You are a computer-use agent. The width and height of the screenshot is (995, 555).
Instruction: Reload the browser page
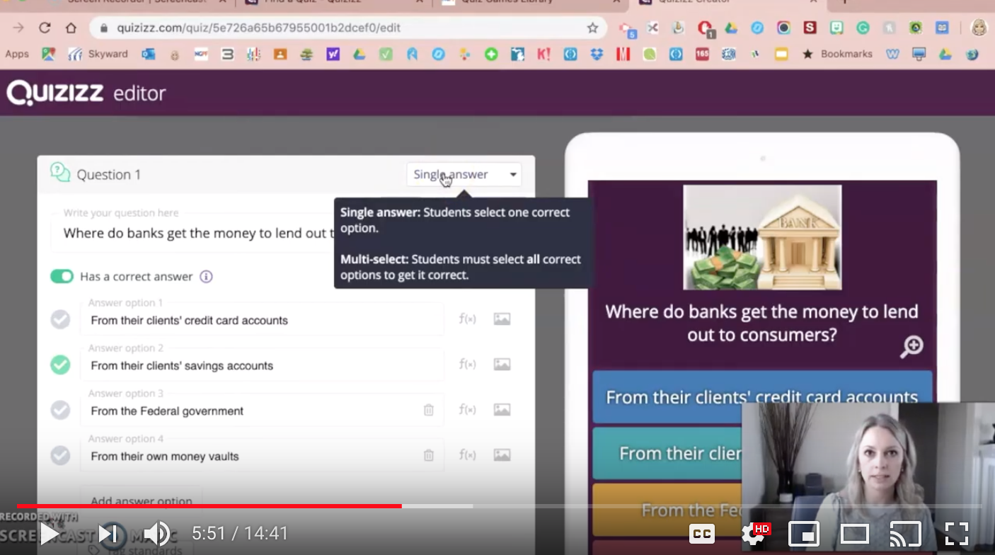click(45, 28)
